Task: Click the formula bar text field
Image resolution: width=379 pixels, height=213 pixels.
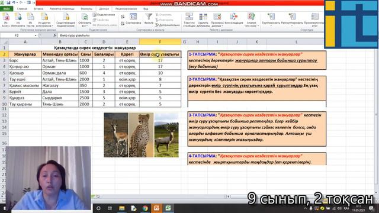Action: [191, 35]
